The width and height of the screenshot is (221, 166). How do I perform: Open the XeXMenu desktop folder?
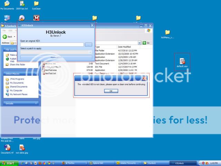pos(167,33)
